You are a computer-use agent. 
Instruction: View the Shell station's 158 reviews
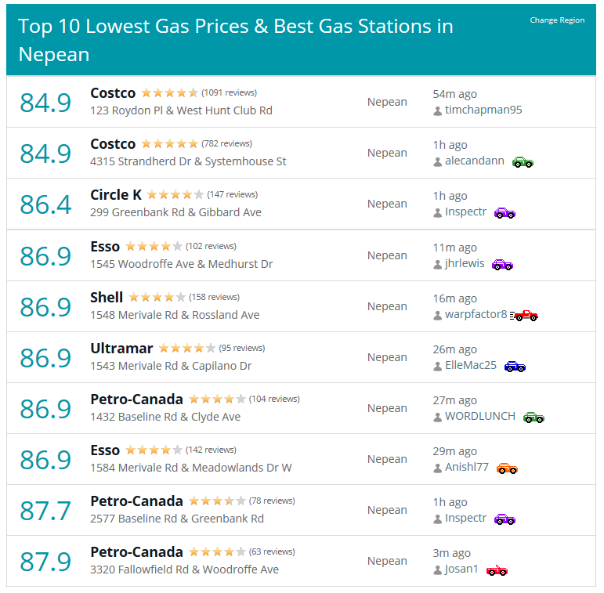click(214, 297)
